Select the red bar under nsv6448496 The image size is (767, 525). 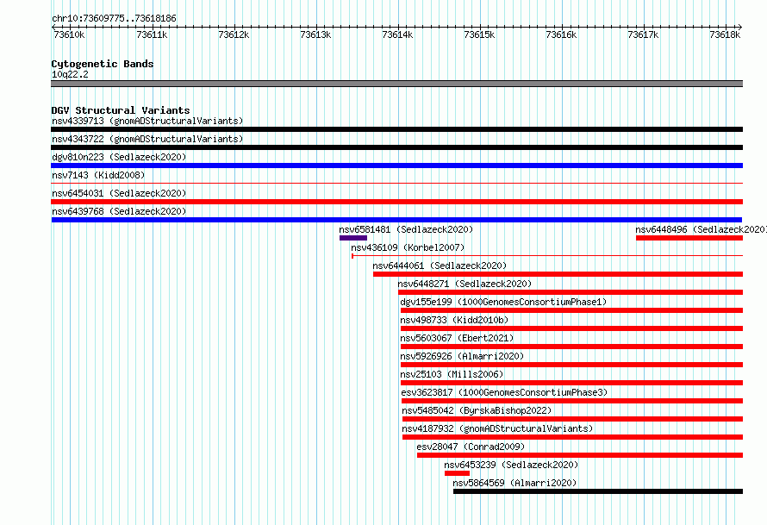689,238
